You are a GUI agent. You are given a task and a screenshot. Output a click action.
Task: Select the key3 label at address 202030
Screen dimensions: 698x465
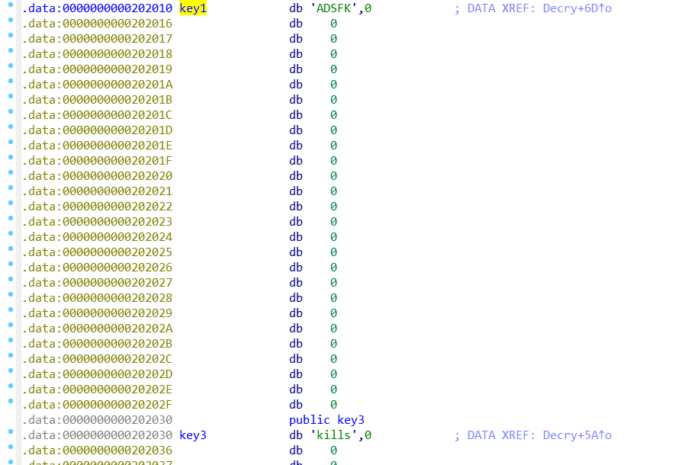(193, 435)
